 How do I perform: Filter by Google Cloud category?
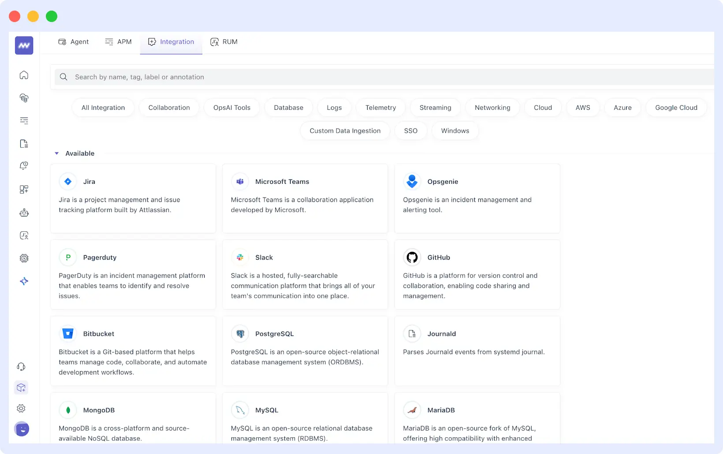(676, 108)
